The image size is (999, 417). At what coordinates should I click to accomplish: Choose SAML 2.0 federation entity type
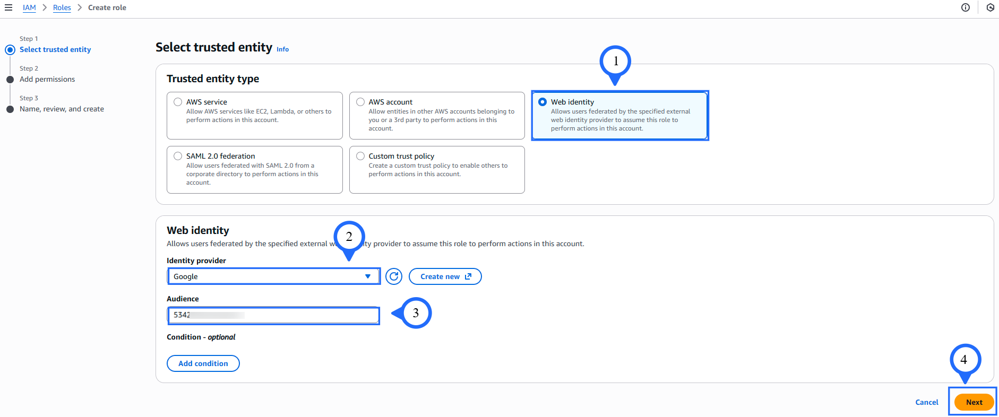[178, 156]
